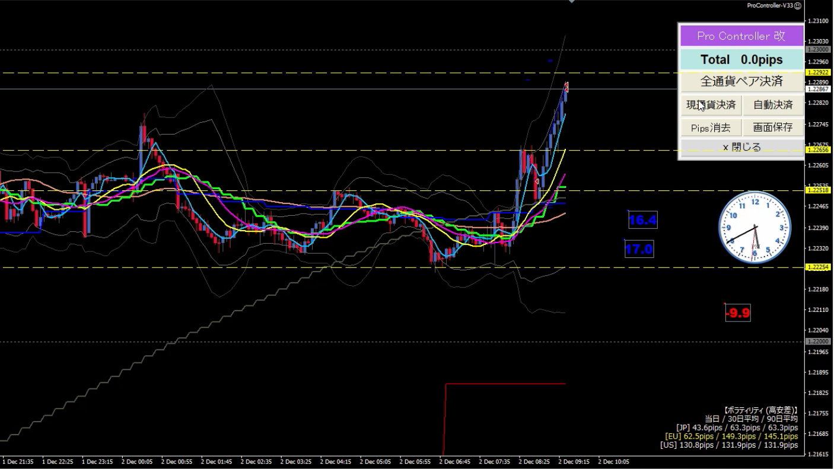Click the gray 1.22000 price tag
The height and width of the screenshot is (469, 834).
(817, 342)
